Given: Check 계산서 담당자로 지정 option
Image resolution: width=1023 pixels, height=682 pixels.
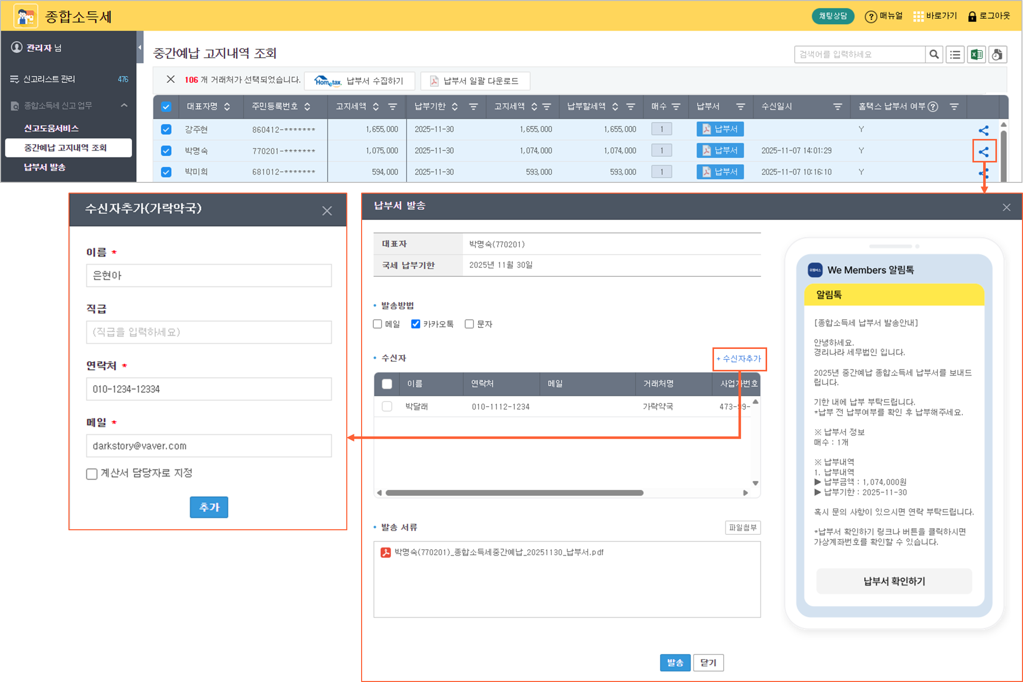Looking at the screenshot, I should (92, 474).
